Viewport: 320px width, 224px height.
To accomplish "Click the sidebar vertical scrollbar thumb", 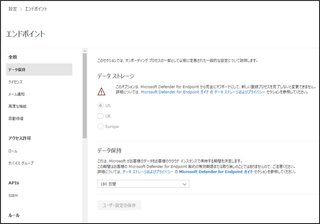I will point(85,96).
